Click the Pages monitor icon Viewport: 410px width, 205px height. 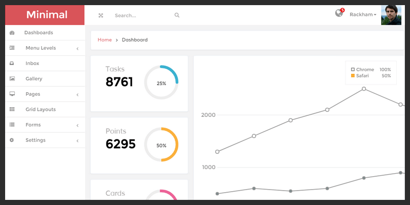[x=12, y=94]
